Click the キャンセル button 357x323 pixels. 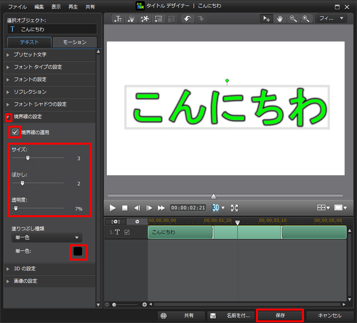point(329,316)
